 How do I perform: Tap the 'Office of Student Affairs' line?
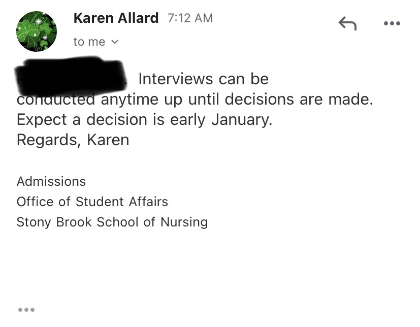(x=92, y=202)
